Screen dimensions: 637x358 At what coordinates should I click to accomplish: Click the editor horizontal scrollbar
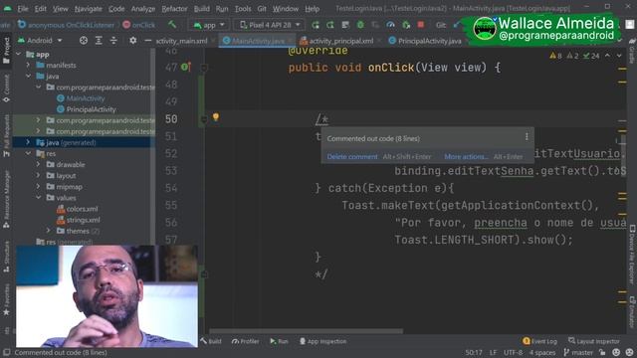307,331
